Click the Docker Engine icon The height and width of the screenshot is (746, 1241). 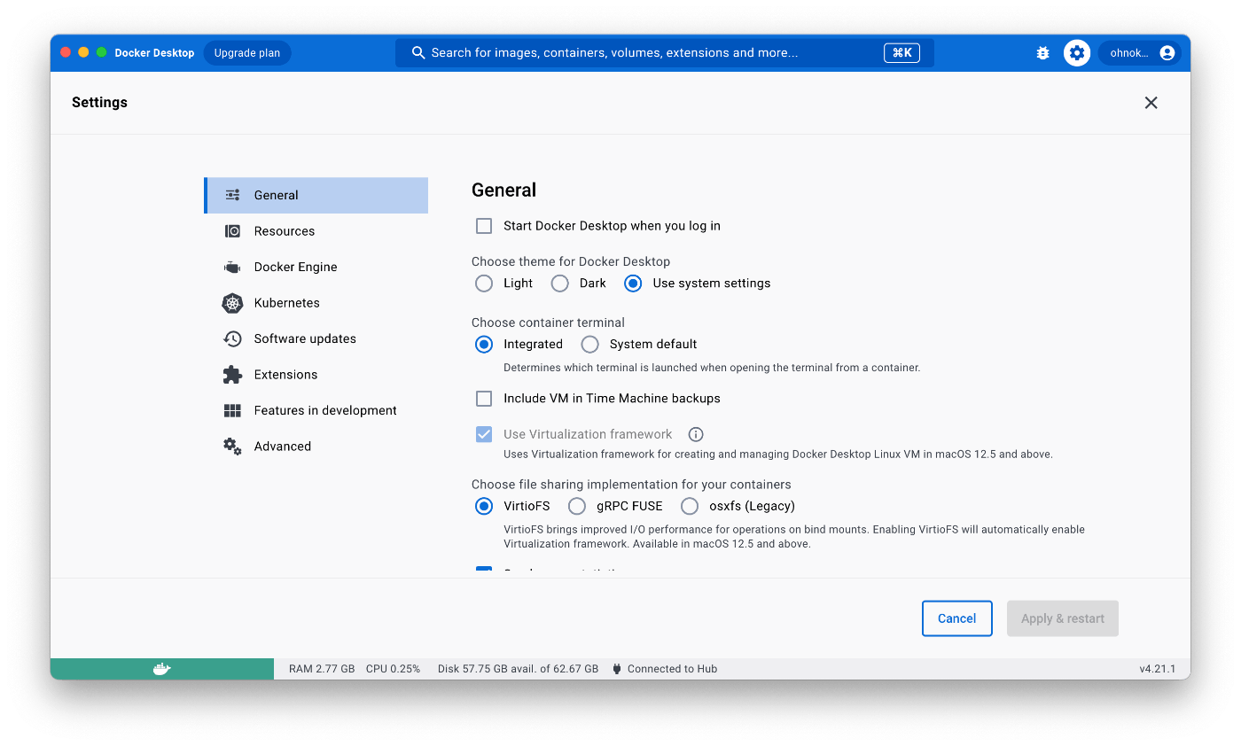pyautogui.click(x=232, y=267)
